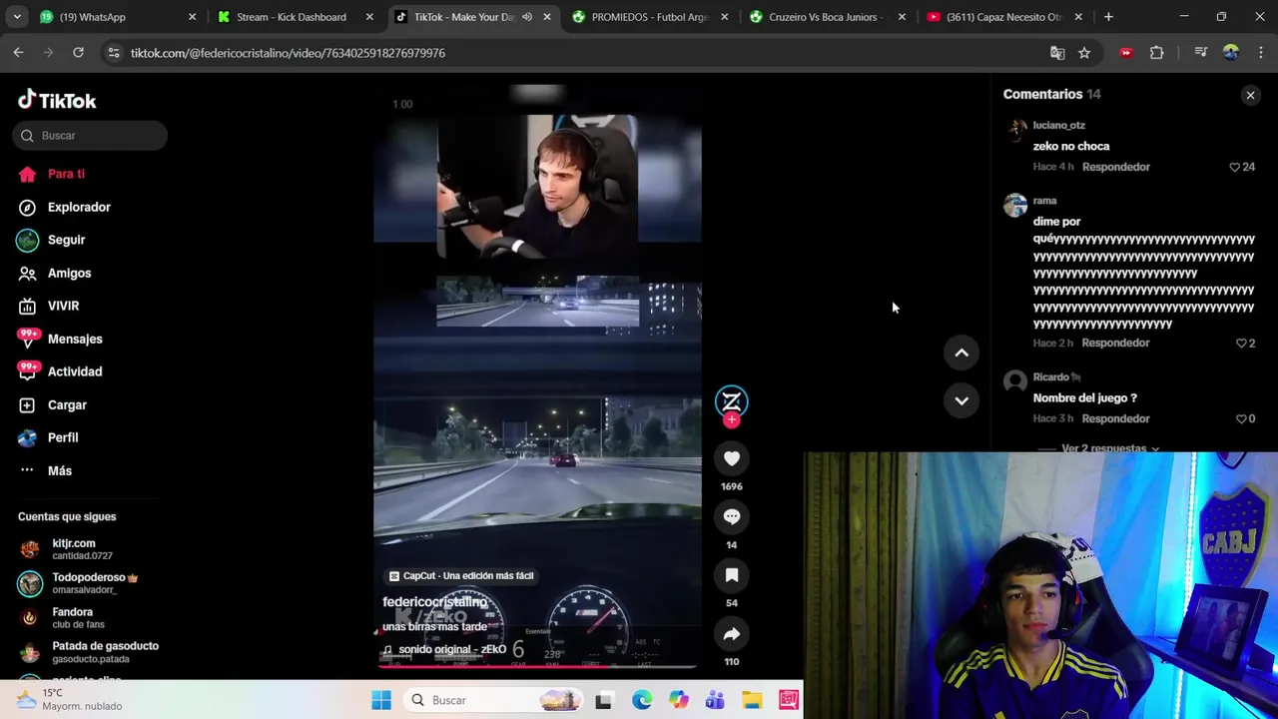Switch to PROMIEDOS - Futbol Argentino tab

(x=649, y=17)
